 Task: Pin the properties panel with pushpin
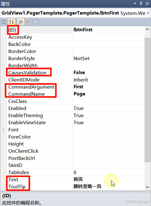(141, 4)
